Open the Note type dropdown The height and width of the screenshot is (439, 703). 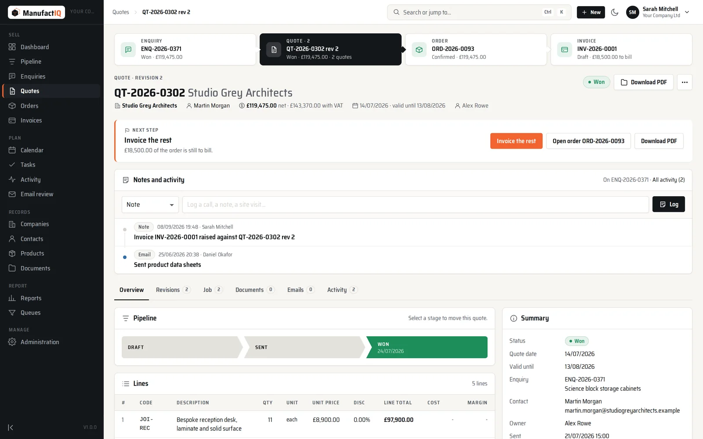(x=150, y=205)
